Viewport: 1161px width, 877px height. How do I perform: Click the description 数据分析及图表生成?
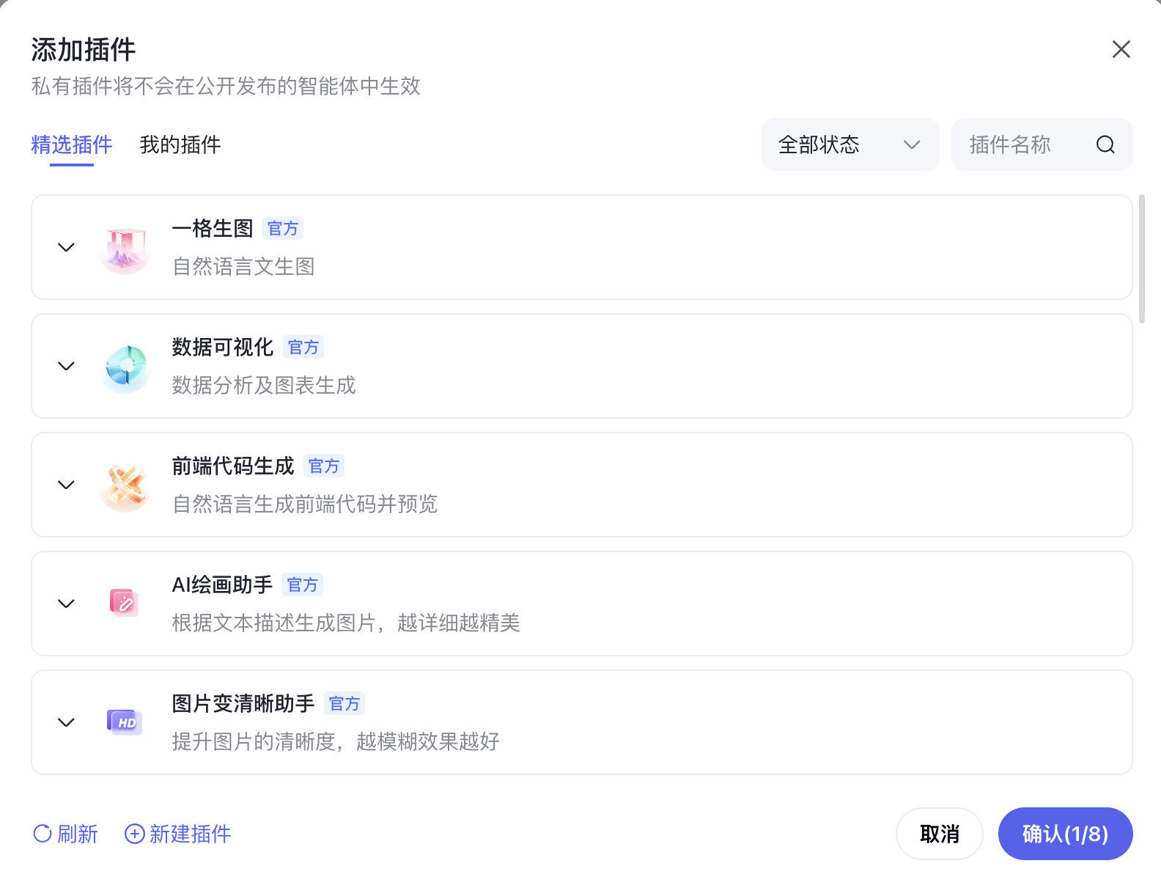point(264,385)
